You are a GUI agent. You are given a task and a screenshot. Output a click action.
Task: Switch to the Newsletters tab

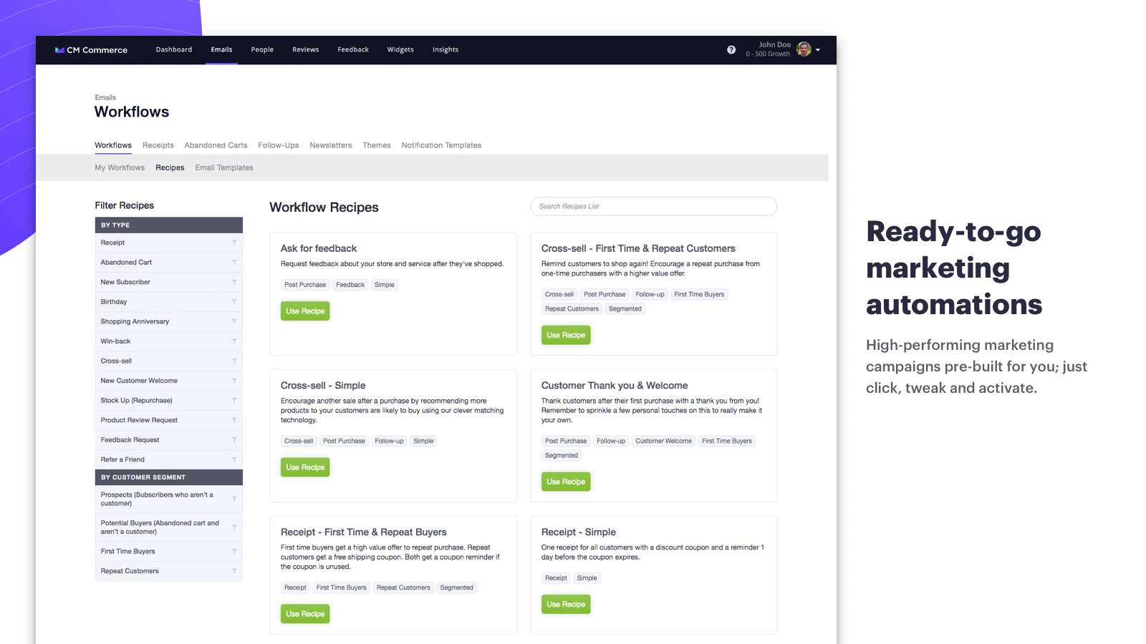click(330, 145)
